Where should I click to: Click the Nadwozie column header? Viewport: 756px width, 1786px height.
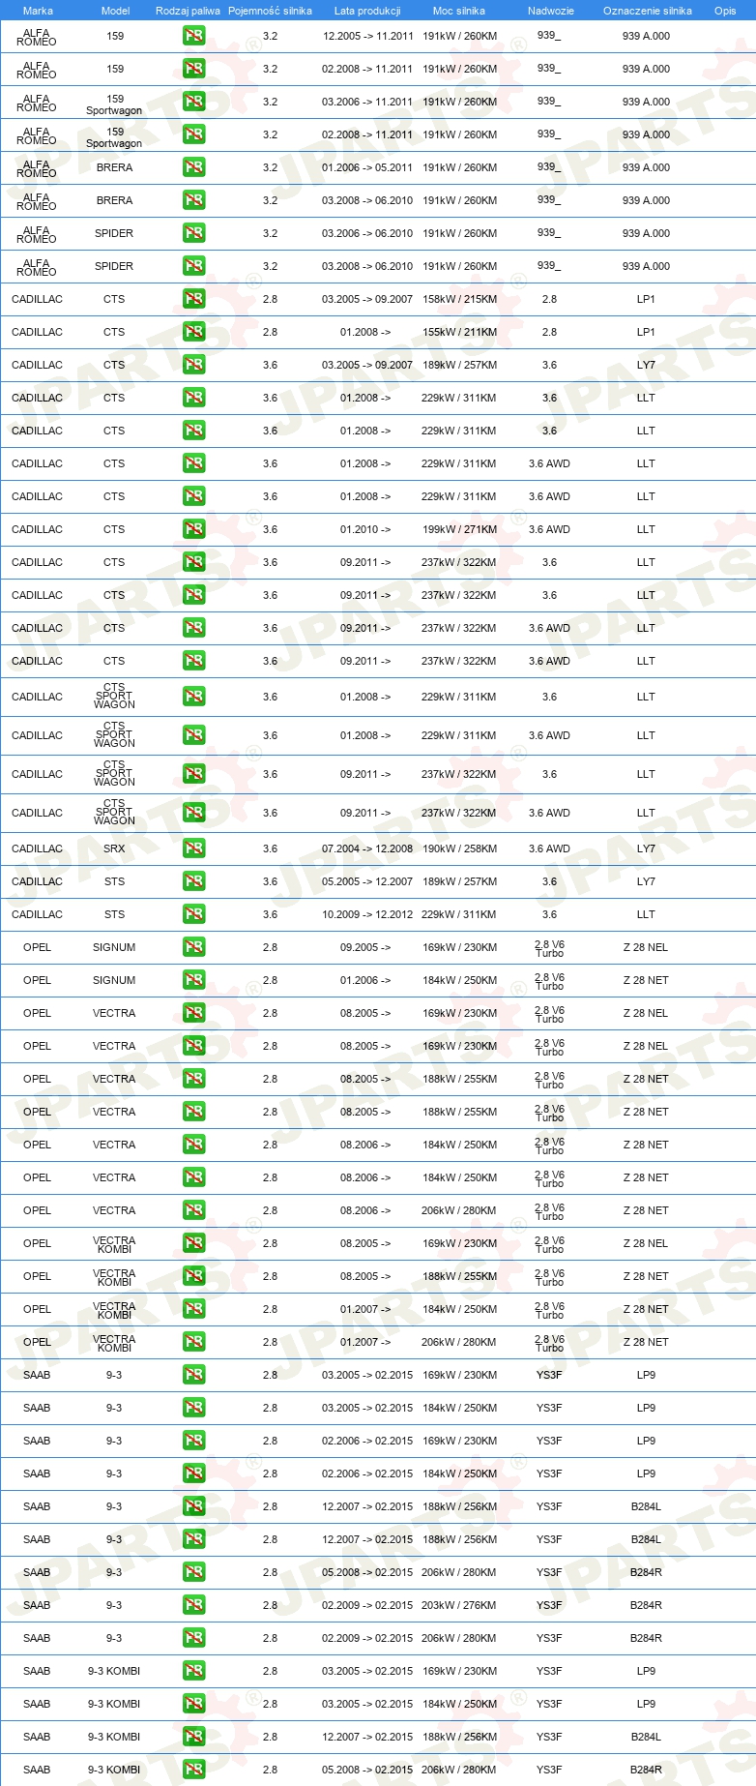pyautogui.click(x=551, y=11)
